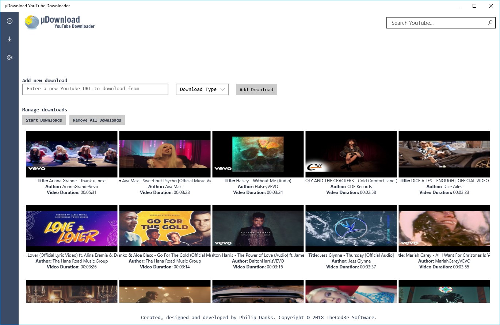Screen dimensions: 500x325
Task: Click author text 'Ava Max'
Action: (x=173, y=187)
